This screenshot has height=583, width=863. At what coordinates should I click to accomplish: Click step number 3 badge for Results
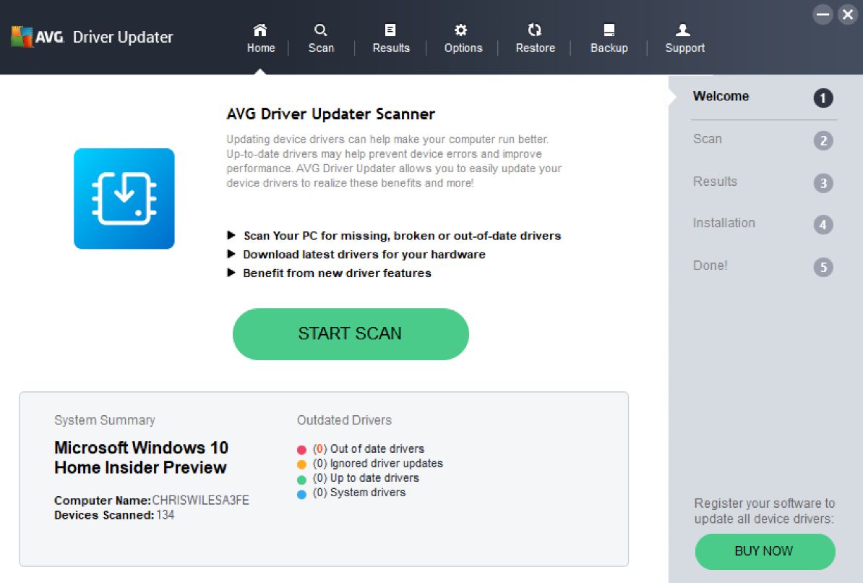[823, 183]
